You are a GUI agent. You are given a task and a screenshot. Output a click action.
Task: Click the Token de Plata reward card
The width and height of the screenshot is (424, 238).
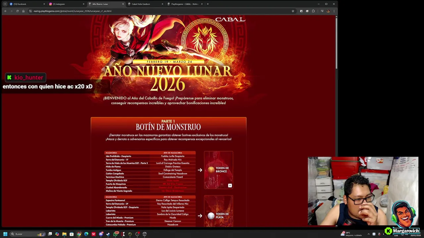tap(219, 212)
